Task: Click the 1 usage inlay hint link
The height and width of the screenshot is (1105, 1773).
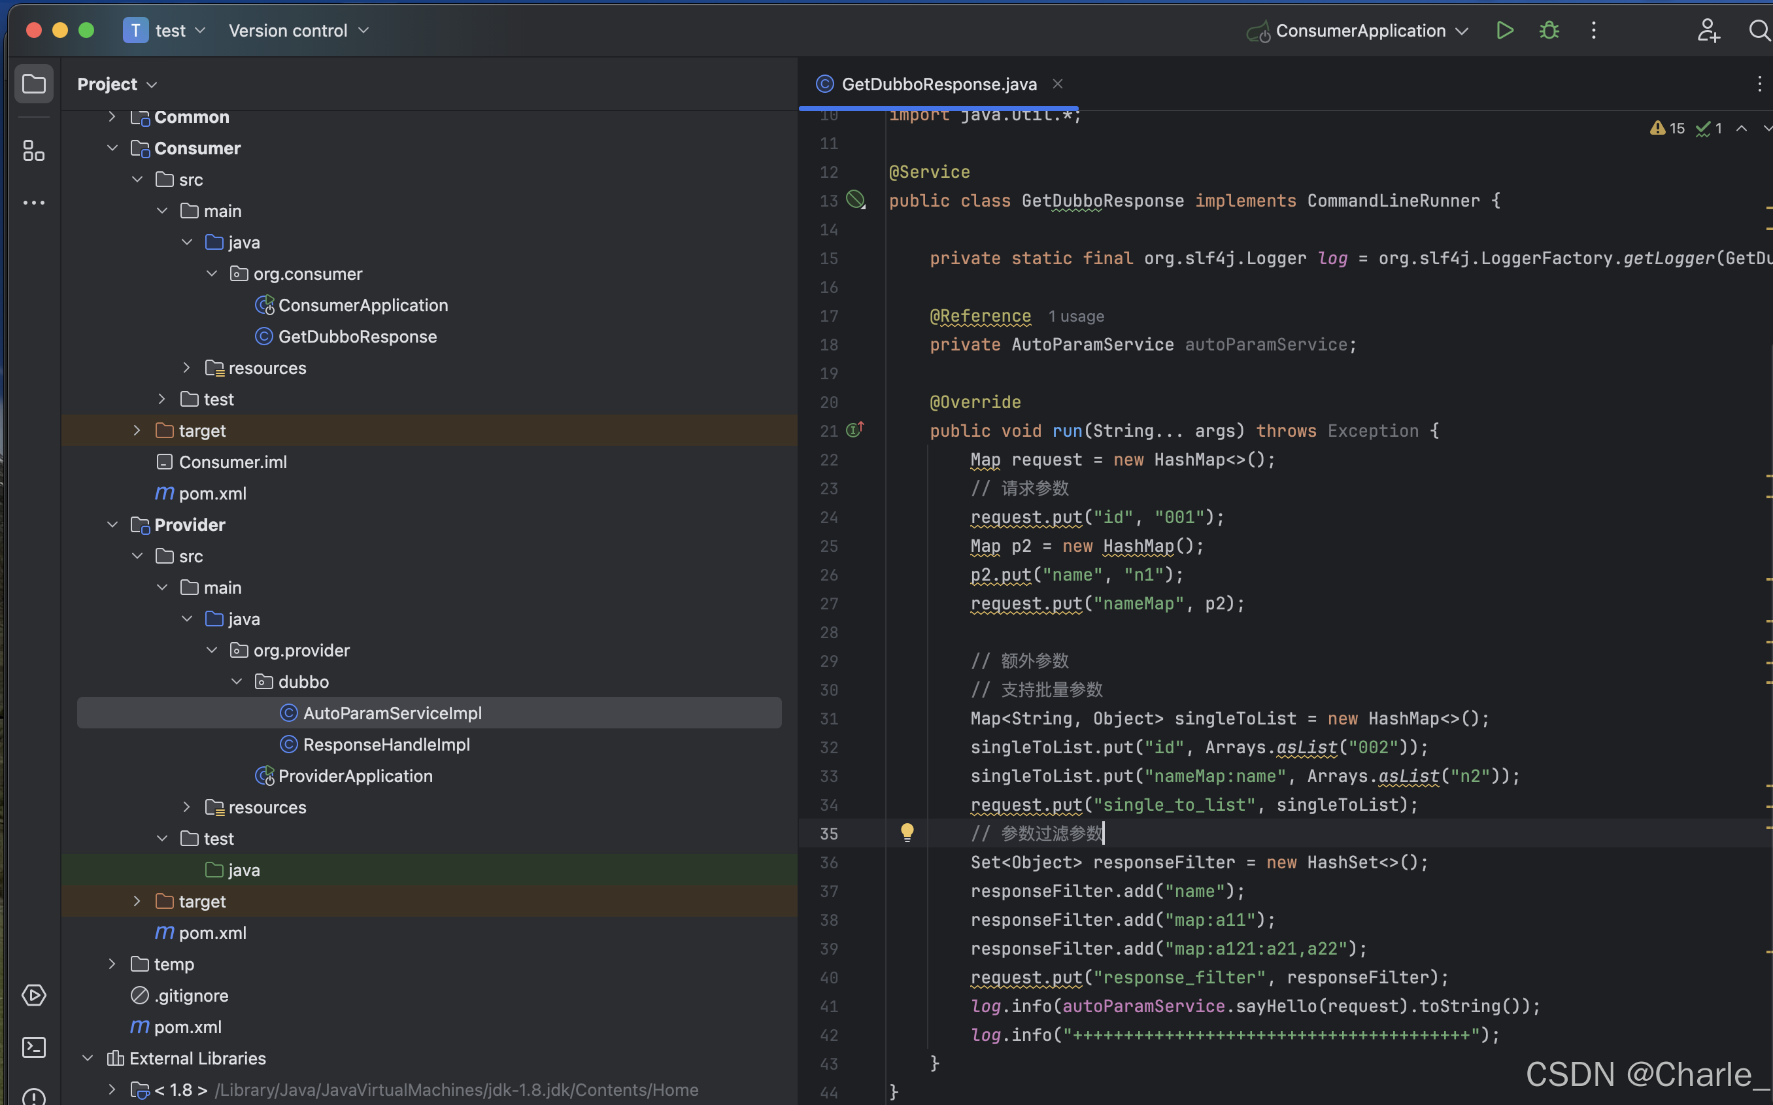Action: point(1075,316)
